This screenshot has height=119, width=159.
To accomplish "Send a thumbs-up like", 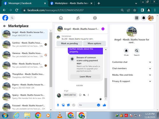I will click(x=104, y=105).
